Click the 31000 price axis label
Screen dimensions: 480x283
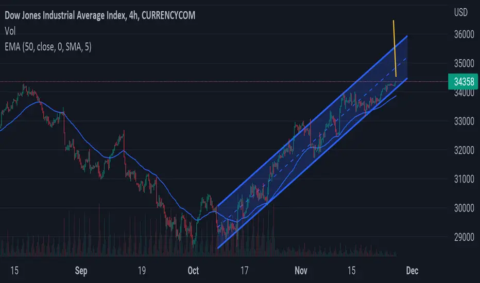(x=464, y=179)
